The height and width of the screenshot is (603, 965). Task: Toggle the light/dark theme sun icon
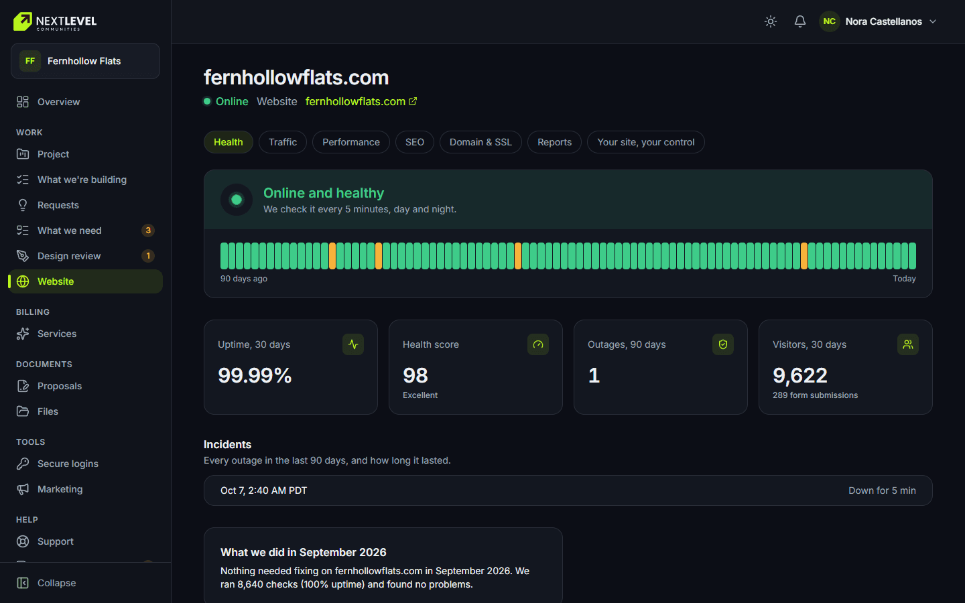771,21
